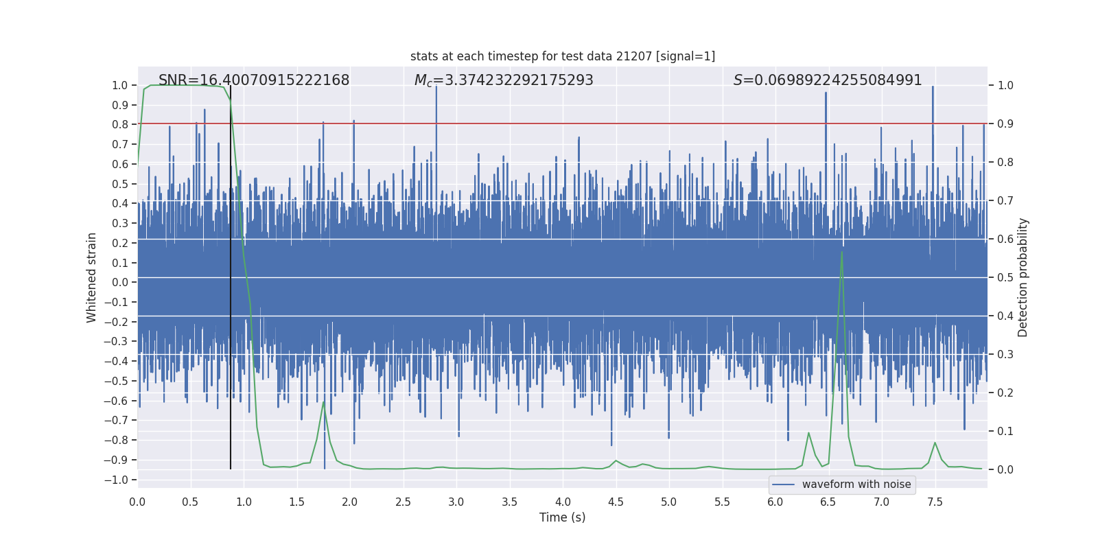Image resolution: width=1098 pixels, height=549 pixels.
Task: Click the −1.0 tick on the whitened strain axis
Action: pyautogui.click(x=116, y=480)
